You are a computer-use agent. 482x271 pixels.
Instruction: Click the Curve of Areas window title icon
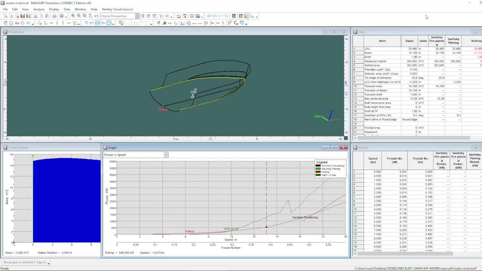[x=5, y=148]
